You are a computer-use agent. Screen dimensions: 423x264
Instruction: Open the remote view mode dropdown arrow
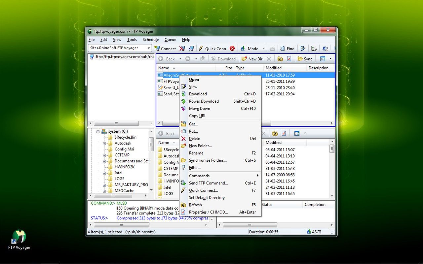pyautogui.click(x=330, y=59)
